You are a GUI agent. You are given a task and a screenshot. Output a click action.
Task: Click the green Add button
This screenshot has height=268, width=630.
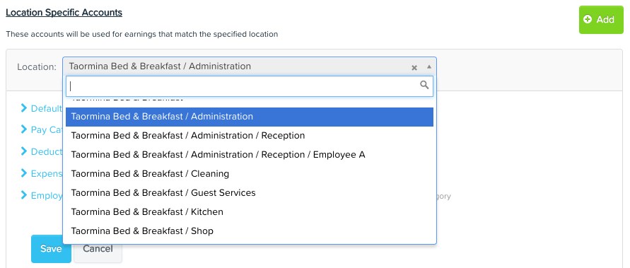point(601,20)
